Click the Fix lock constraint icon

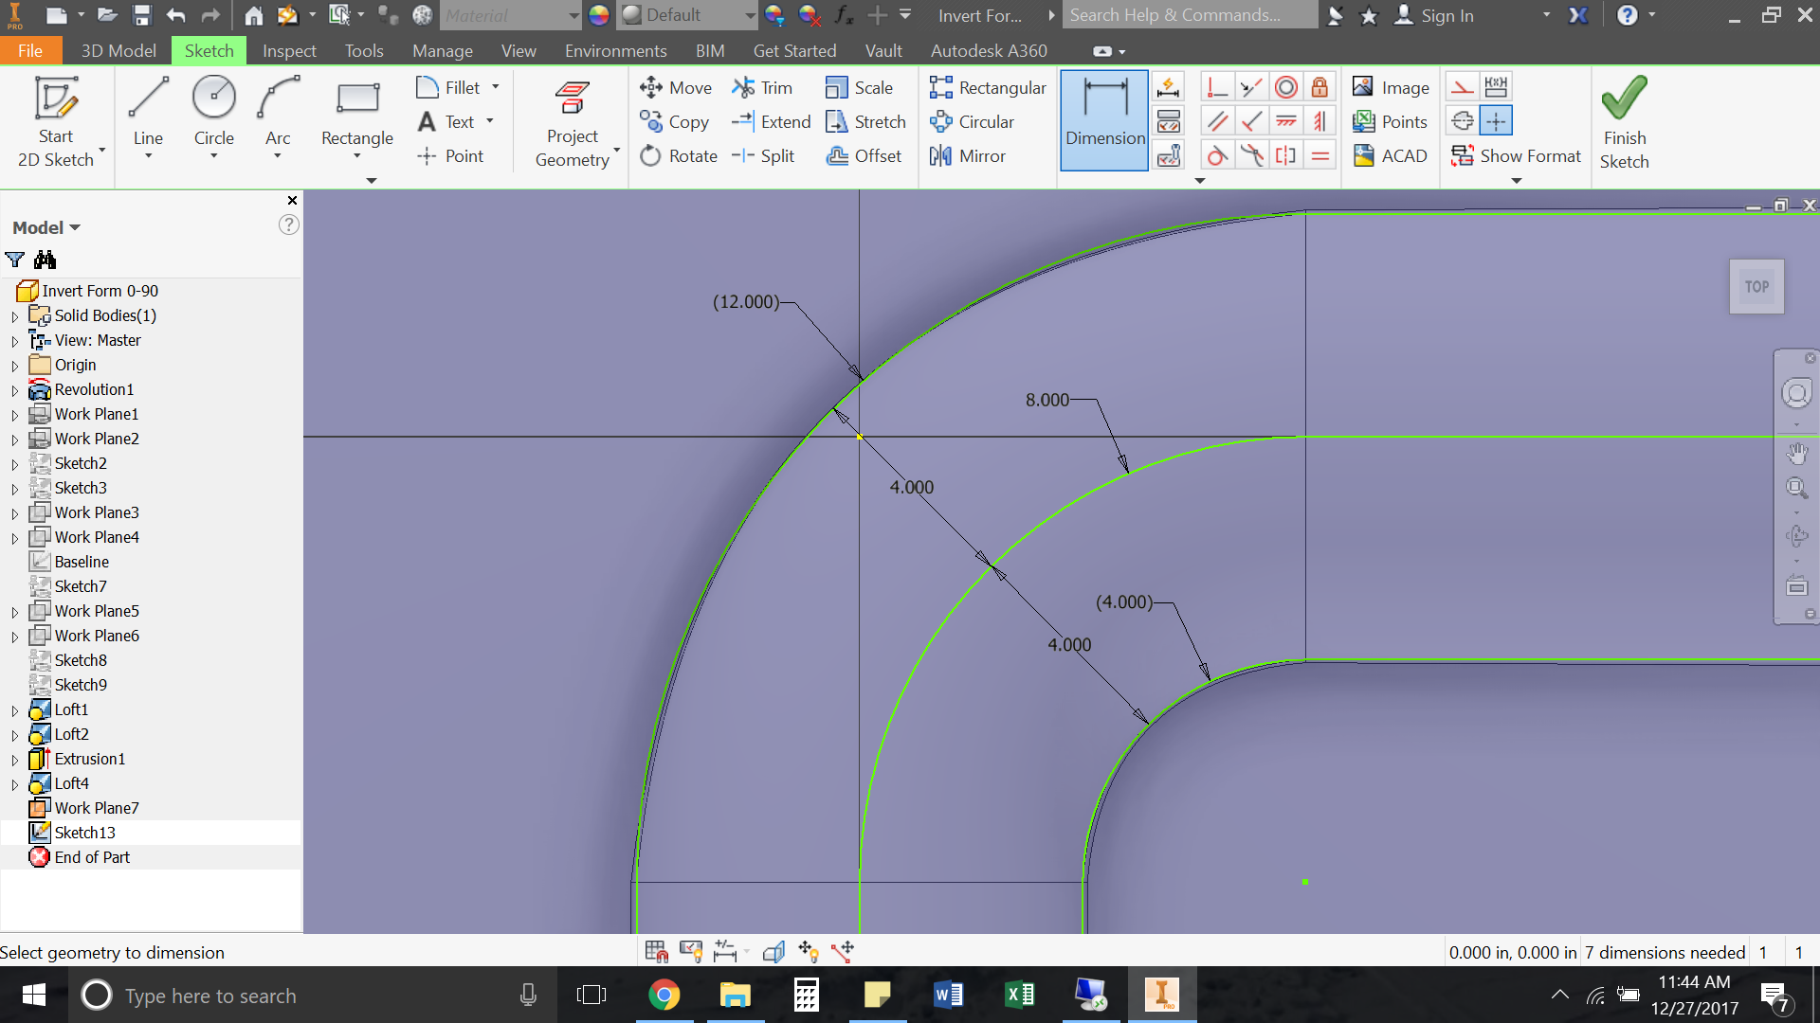pyautogui.click(x=1320, y=86)
